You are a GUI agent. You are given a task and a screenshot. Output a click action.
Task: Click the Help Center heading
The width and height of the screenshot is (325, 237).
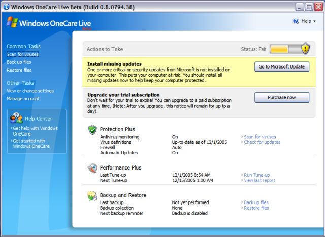coord(39,119)
